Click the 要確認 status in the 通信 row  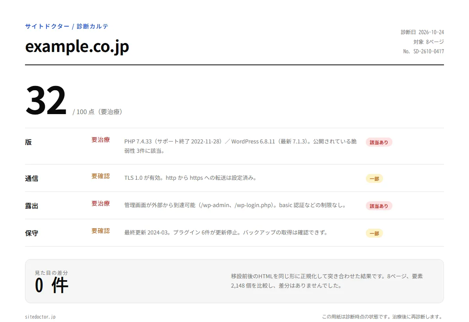[x=101, y=176]
